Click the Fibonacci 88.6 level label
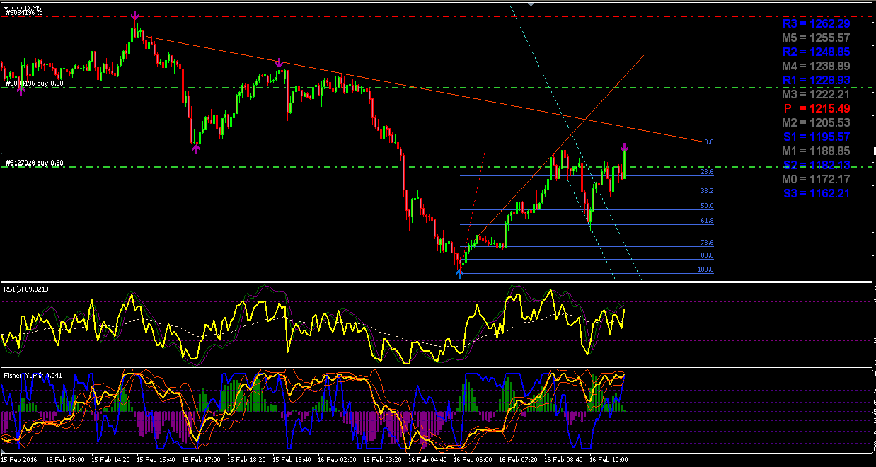This screenshot has height=467, width=876. coord(707,255)
